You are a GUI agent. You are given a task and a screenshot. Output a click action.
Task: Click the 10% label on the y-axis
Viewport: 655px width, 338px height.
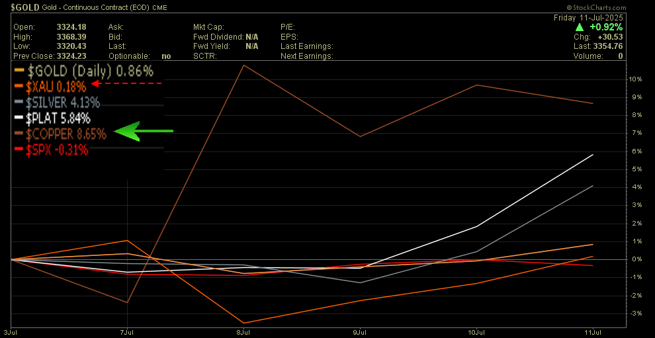coord(634,79)
